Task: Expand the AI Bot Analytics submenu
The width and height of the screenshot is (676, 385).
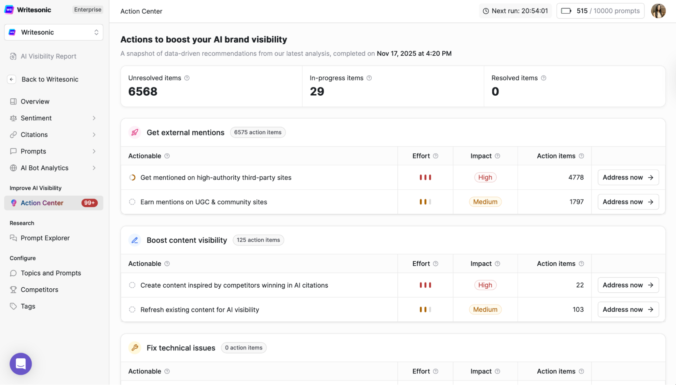Action: click(94, 168)
